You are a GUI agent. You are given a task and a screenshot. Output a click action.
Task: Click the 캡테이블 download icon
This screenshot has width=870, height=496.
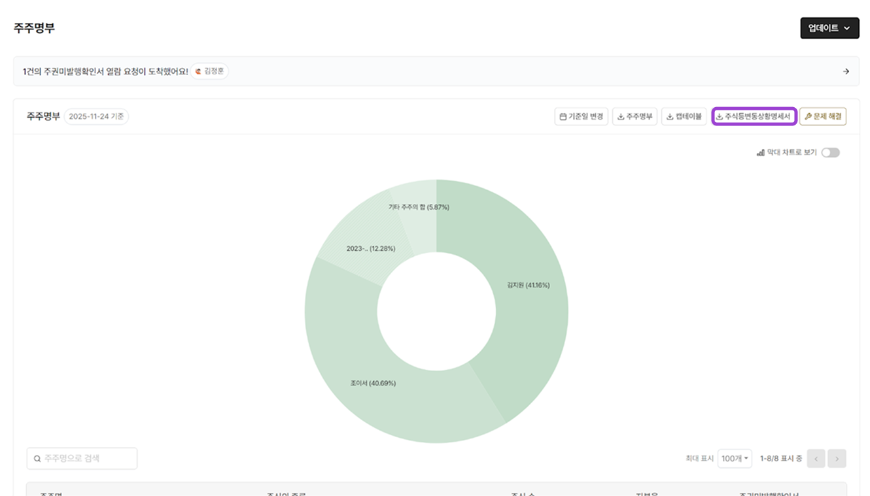[x=669, y=116]
